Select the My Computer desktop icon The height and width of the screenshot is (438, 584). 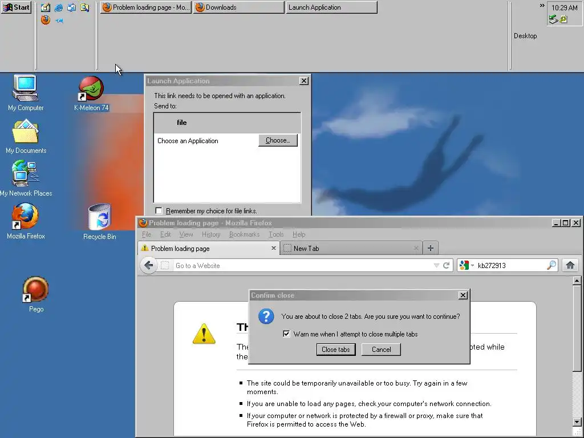point(25,93)
